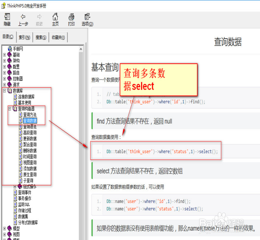Image resolution: width=260 pixels, height=240 pixels.
Task: Switch to the 索引(N) tab
Action: point(25,37)
